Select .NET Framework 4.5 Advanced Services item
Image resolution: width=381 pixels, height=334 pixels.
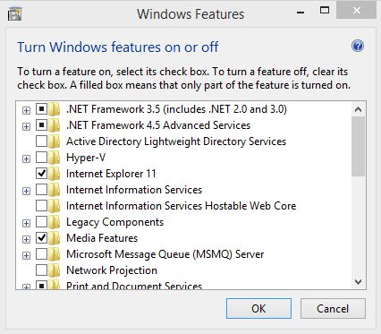(x=158, y=125)
